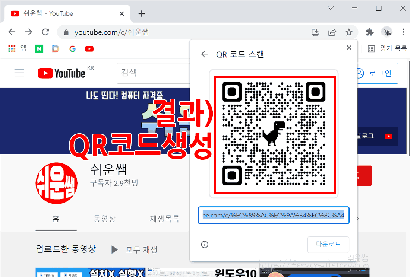Click the address bar URL youtube.com/c/쉬운쌤
The width and height of the screenshot is (410, 277).
(112, 32)
